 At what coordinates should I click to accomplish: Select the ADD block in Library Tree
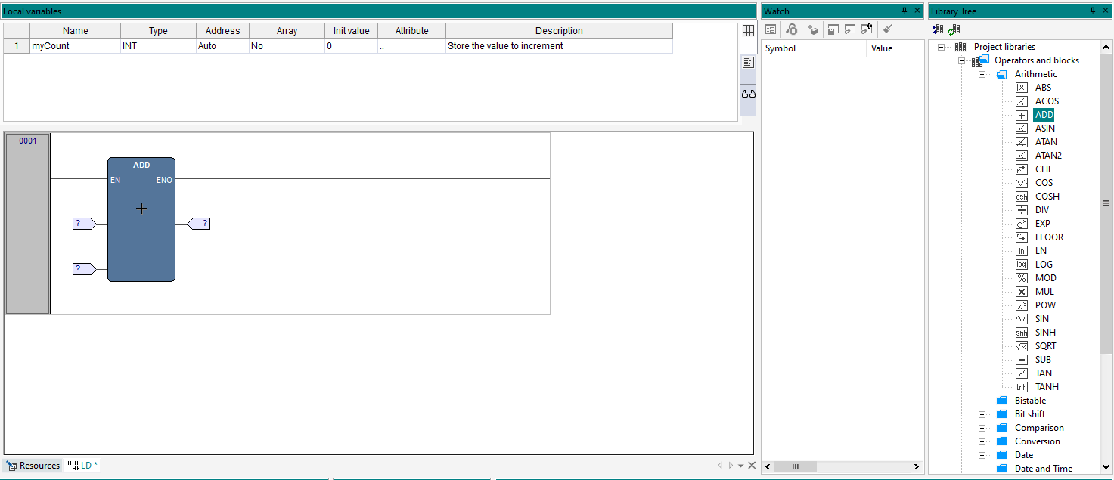point(1044,115)
